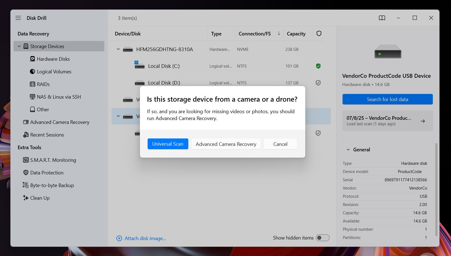451x256 pixels.
Task: Toggle protection shield for Local Disk (D:)
Action: [x=318, y=83]
